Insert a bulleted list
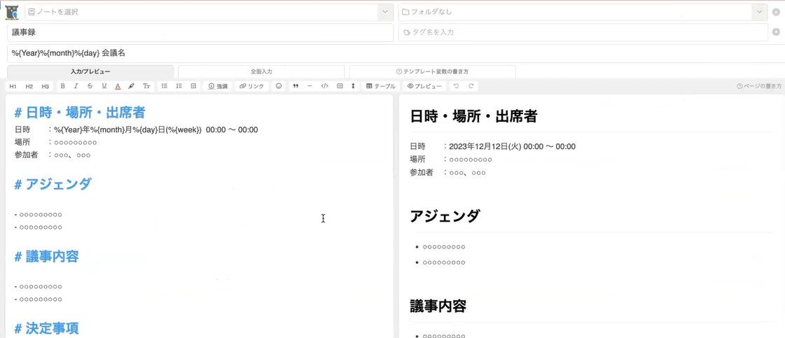 pos(164,86)
